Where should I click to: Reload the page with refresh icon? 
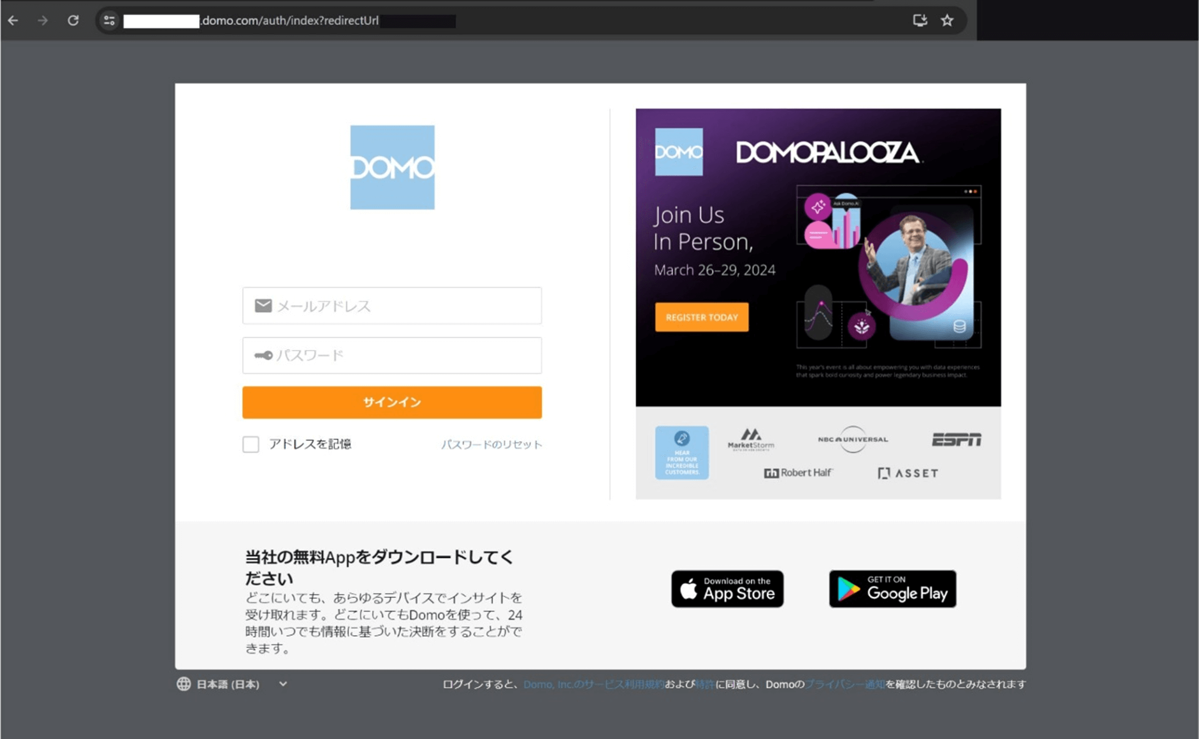73,20
